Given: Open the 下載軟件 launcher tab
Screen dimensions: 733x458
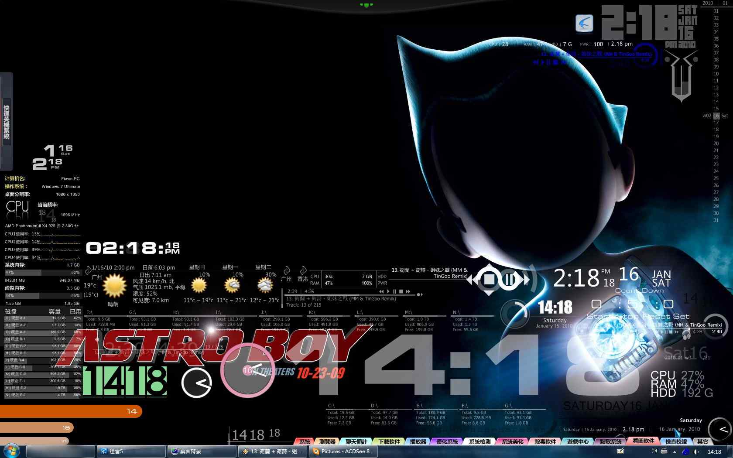Looking at the screenshot, I should click(x=389, y=441).
